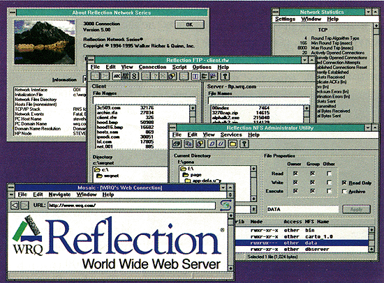Open Settings menu in Network Statistics
The height and width of the screenshot is (283, 384).
coord(285,19)
